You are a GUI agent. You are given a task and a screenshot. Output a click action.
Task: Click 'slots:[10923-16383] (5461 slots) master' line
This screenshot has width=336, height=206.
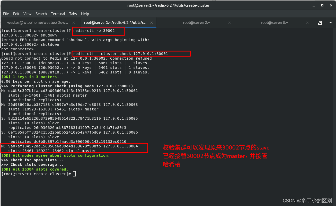point(53,109)
